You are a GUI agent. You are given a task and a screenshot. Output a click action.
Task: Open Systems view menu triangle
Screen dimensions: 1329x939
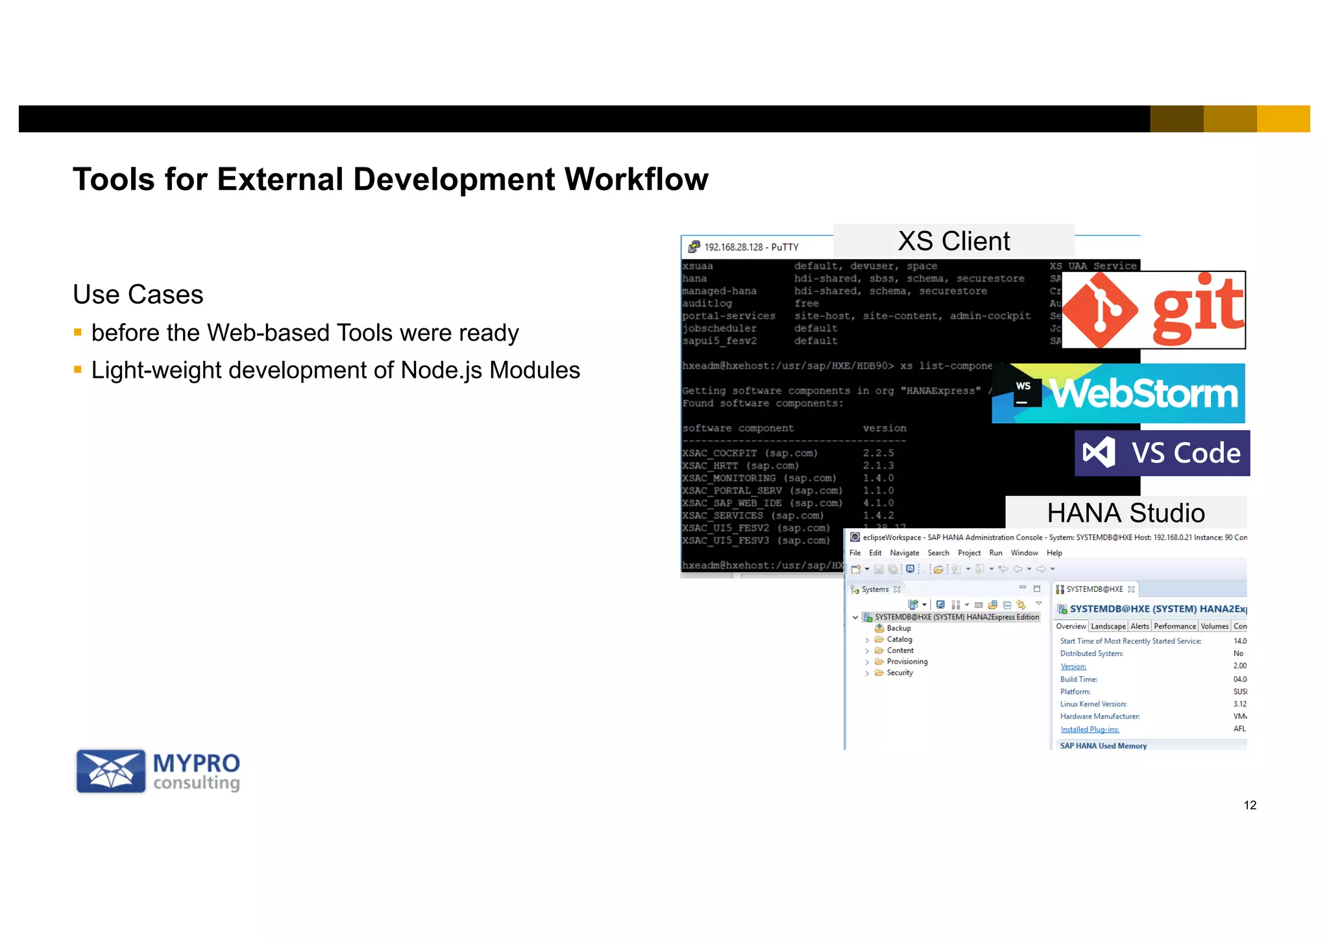coord(1038,604)
